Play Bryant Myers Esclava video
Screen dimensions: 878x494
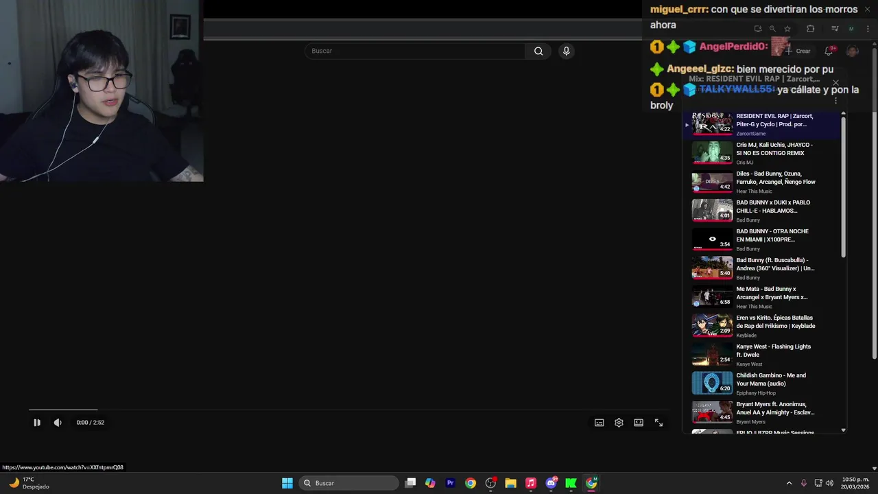click(x=761, y=413)
